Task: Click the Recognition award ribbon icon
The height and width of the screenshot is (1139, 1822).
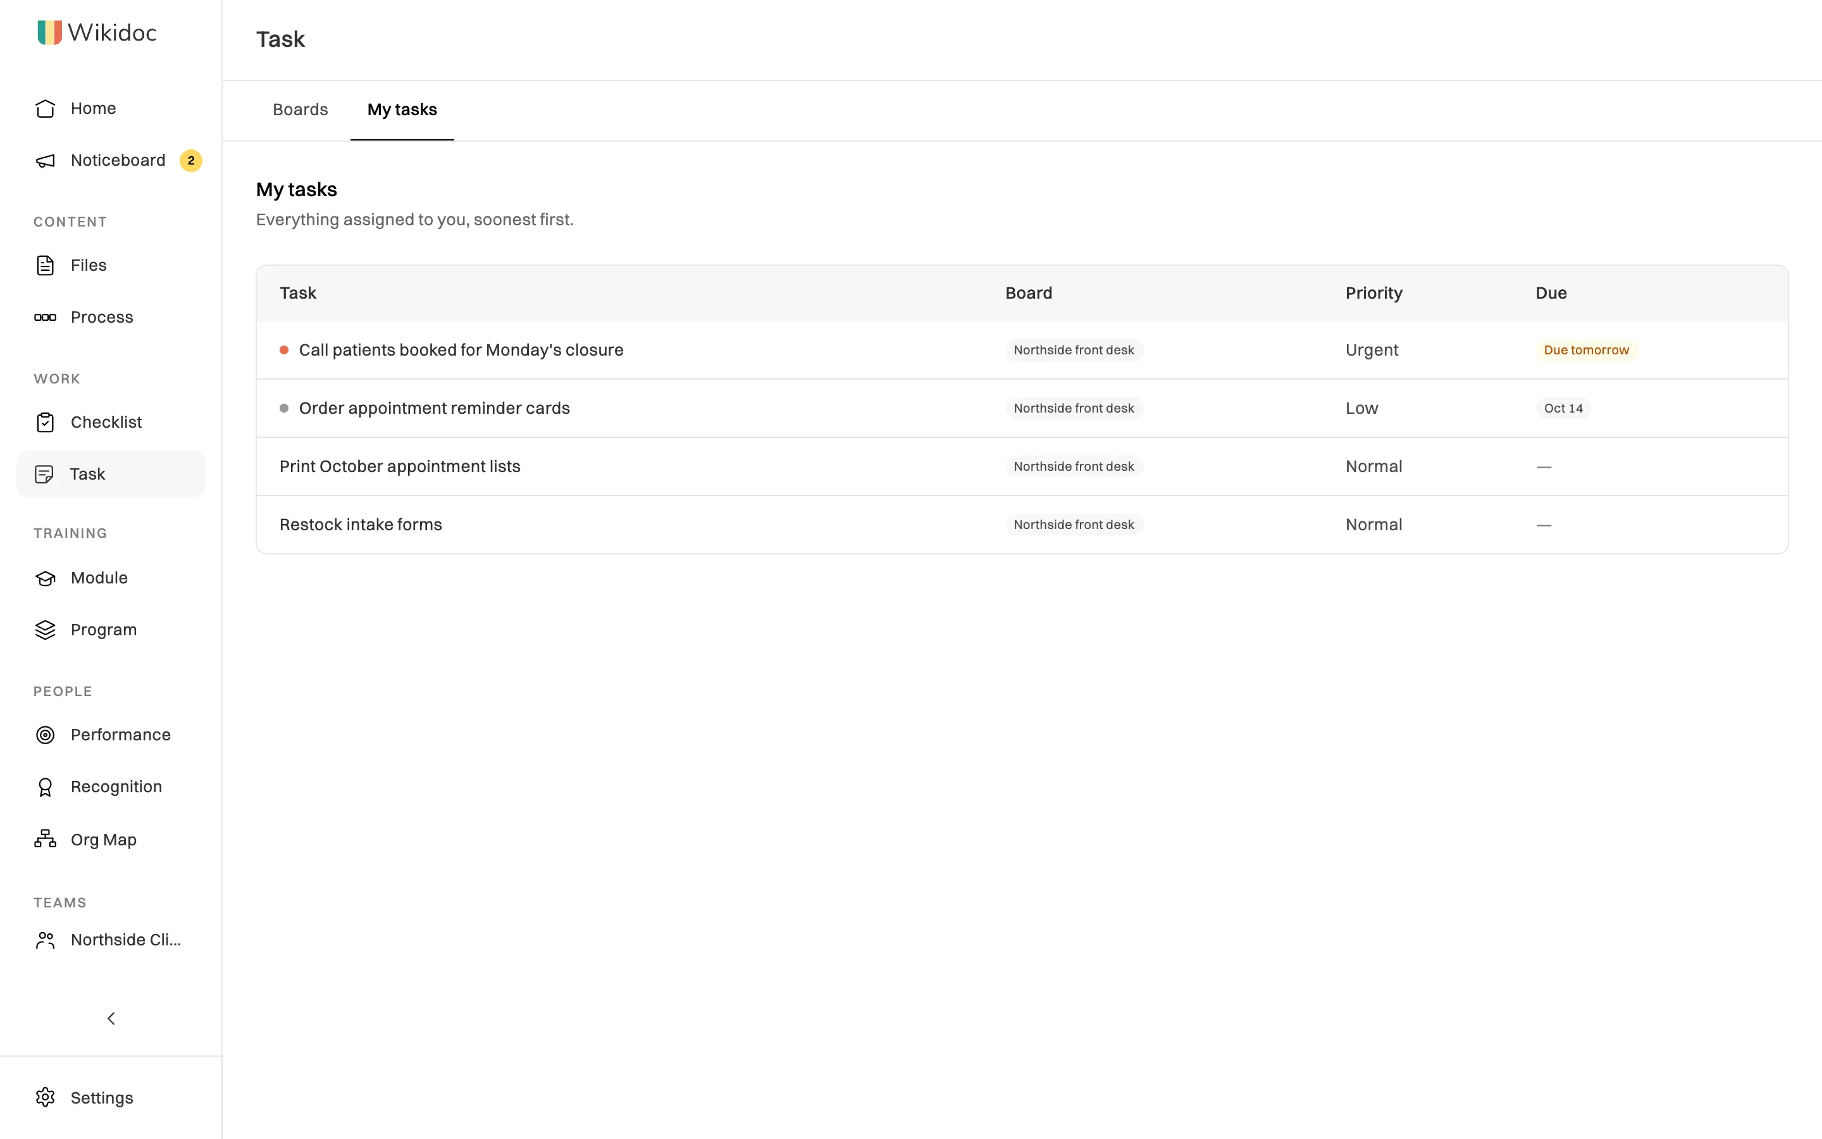Action: point(45,787)
